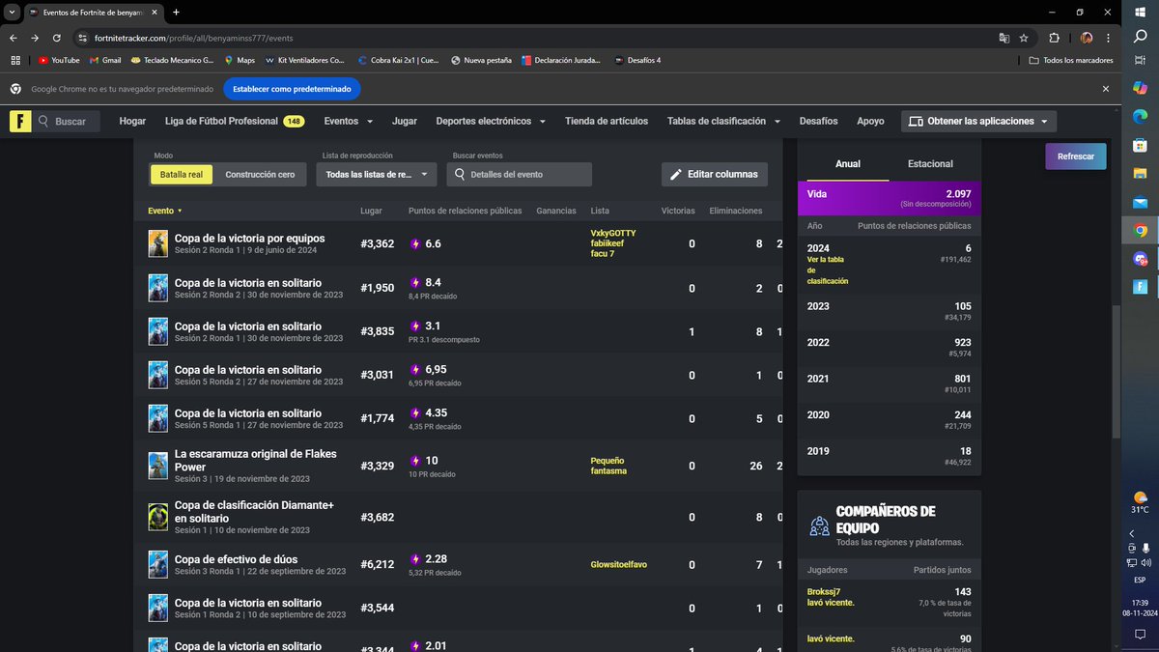Screen dimensions: 1159x652
Task: Switch to the Estacional tab
Action: tap(930, 164)
